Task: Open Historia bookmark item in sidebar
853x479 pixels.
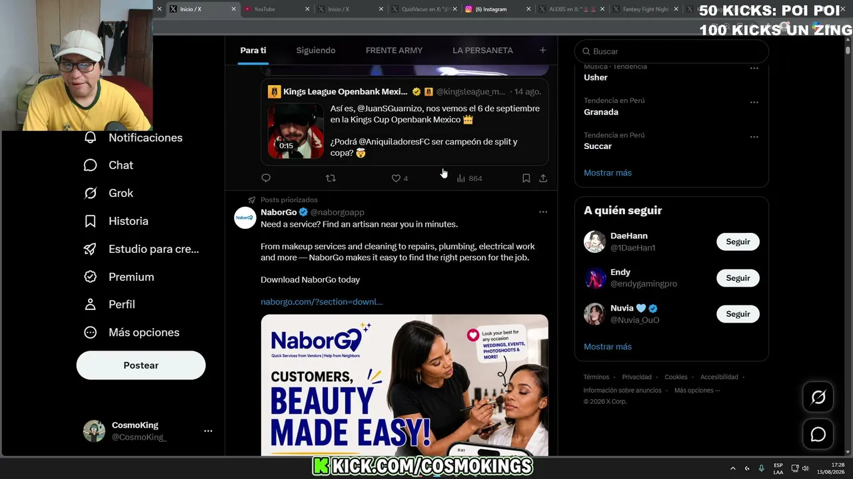Action: [x=116, y=221]
